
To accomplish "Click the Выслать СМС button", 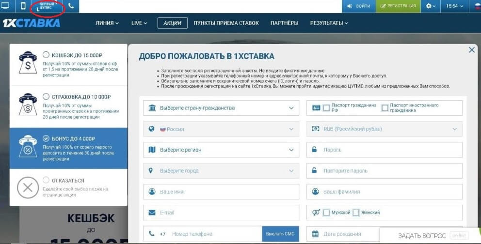I will click(x=280, y=234).
